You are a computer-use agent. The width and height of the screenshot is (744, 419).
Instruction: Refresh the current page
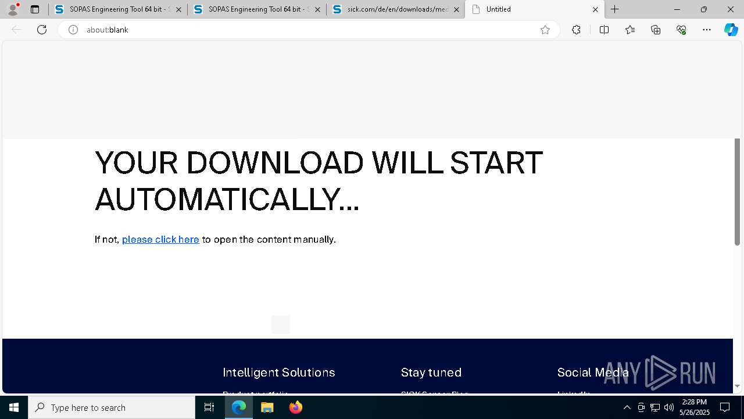tap(42, 30)
